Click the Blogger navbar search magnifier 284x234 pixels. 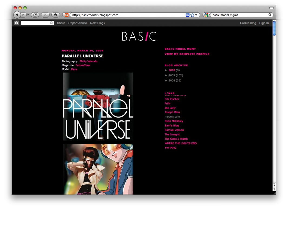(52, 23)
